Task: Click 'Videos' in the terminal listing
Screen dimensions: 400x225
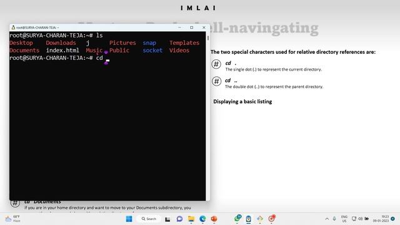Action: [x=179, y=50]
